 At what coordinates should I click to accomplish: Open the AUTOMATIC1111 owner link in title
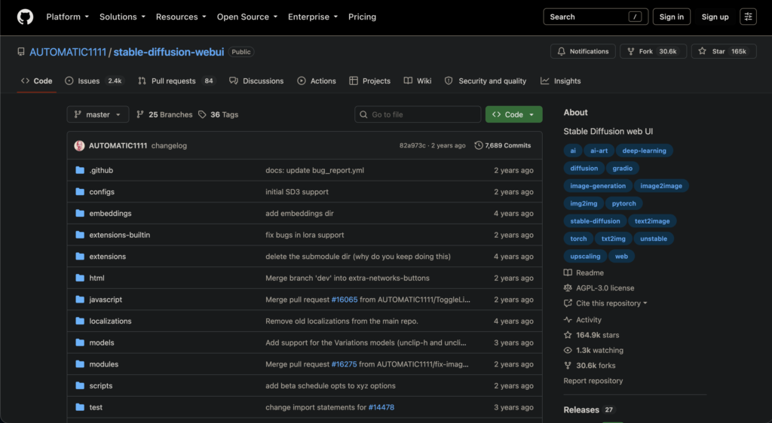pos(68,52)
